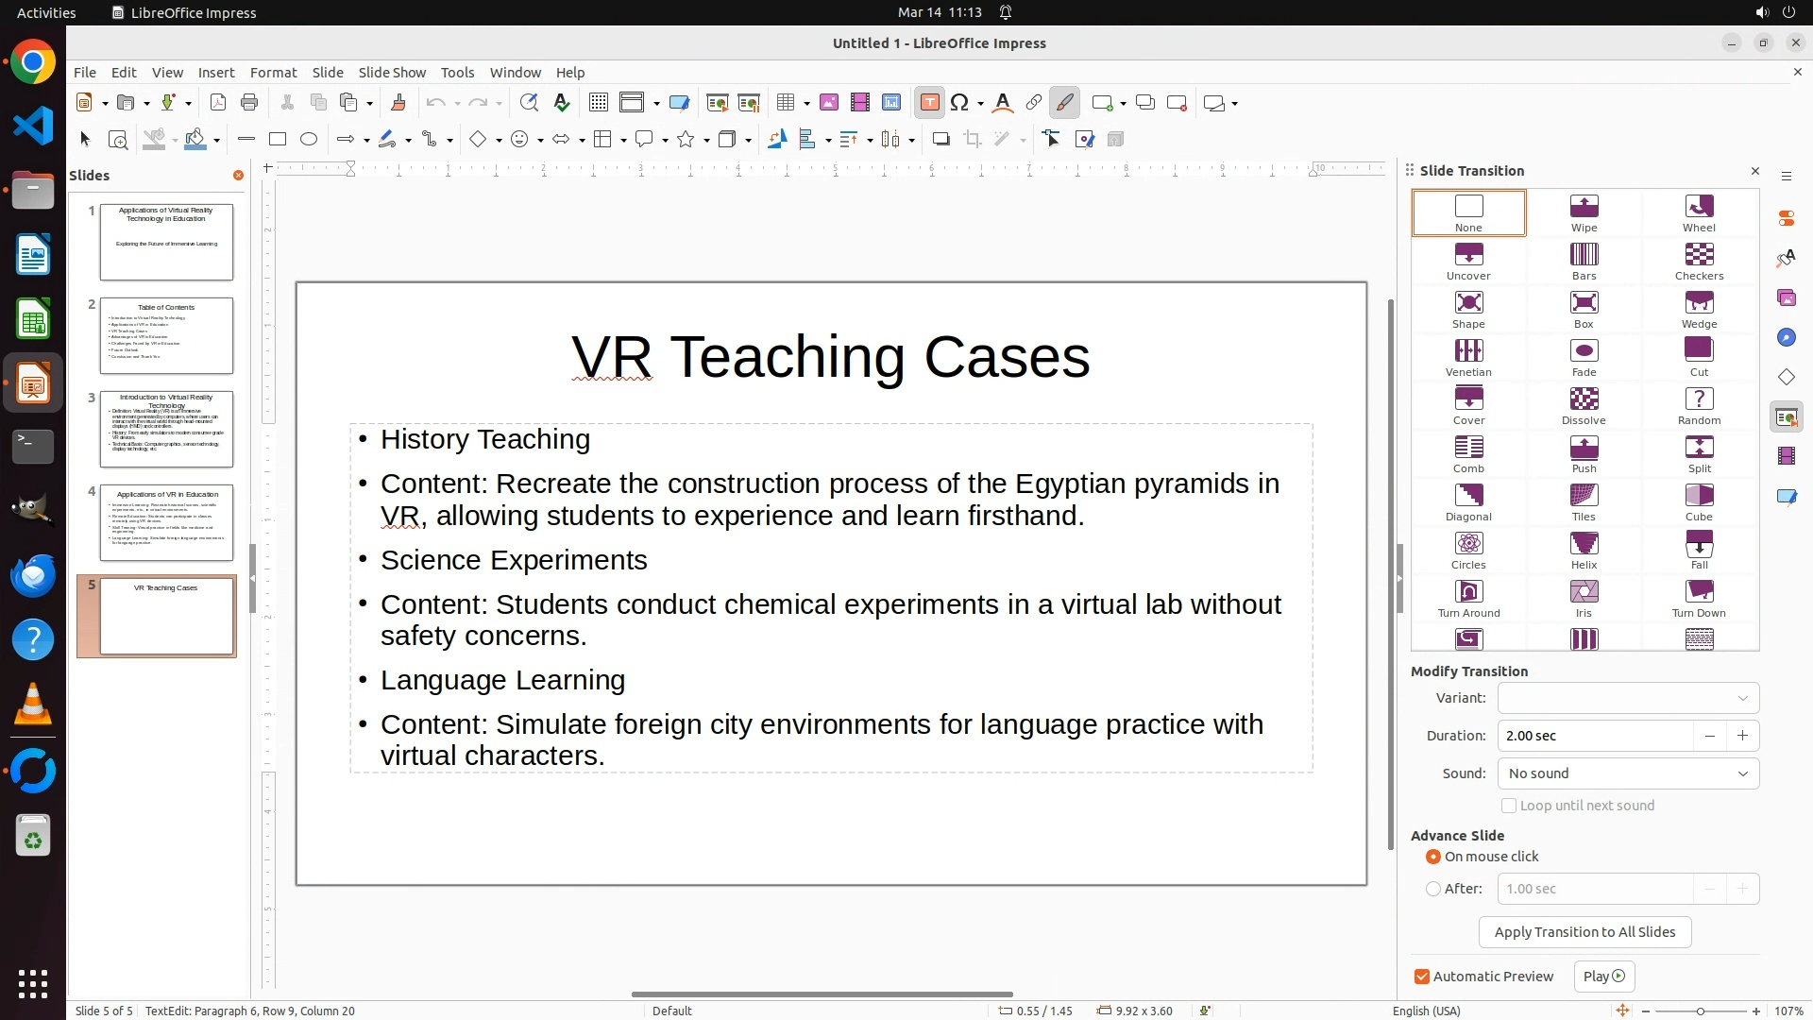
Task: Uncheck the Automatic Preview checkbox
Action: [1422, 977]
